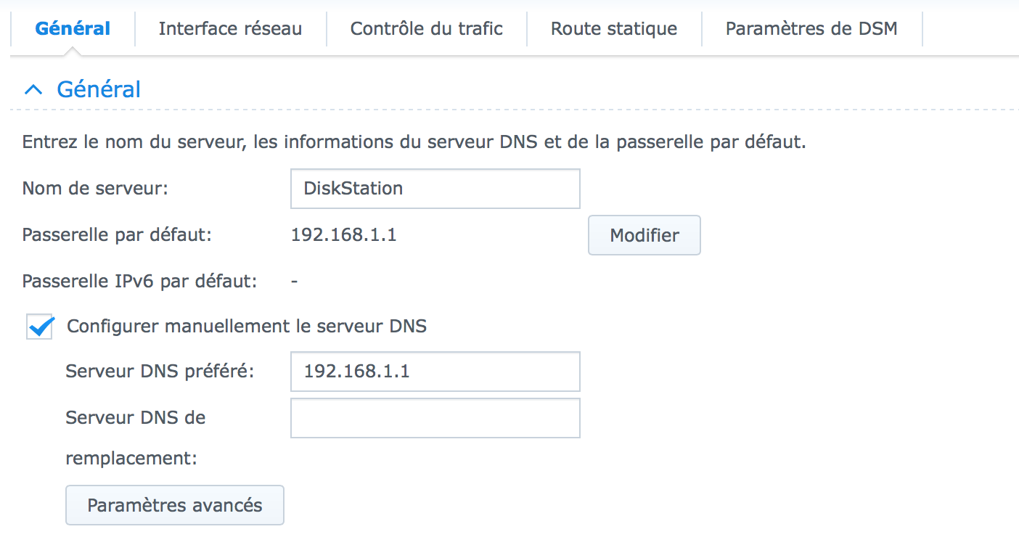This screenshot has width=1019, height=553.
Task: Open the Interface réseau tab
Action: [230, 28]
